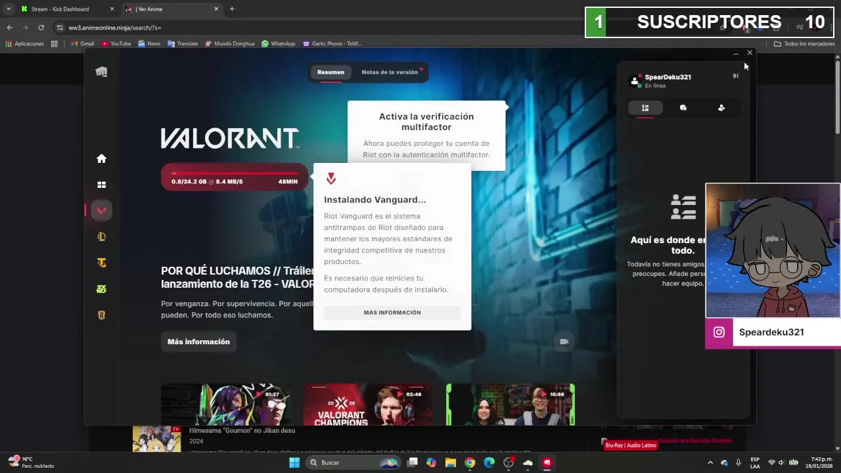The width and height of the screenshot is (841, 473).
Task: Open the Mundo Donghua bookmark
Action: pyautogui.click(x=230, y=44)
